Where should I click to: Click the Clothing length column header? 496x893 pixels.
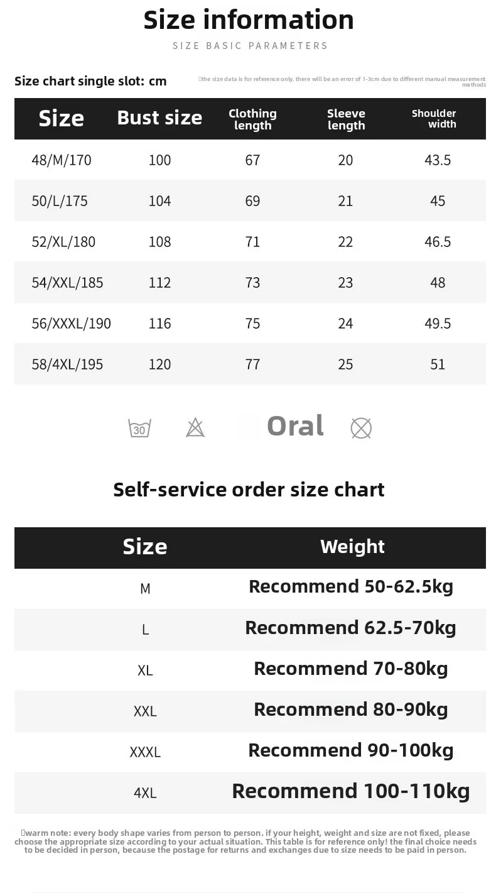(252, 119)
